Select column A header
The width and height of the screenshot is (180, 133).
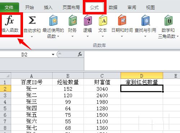click(x=32, y=76)
